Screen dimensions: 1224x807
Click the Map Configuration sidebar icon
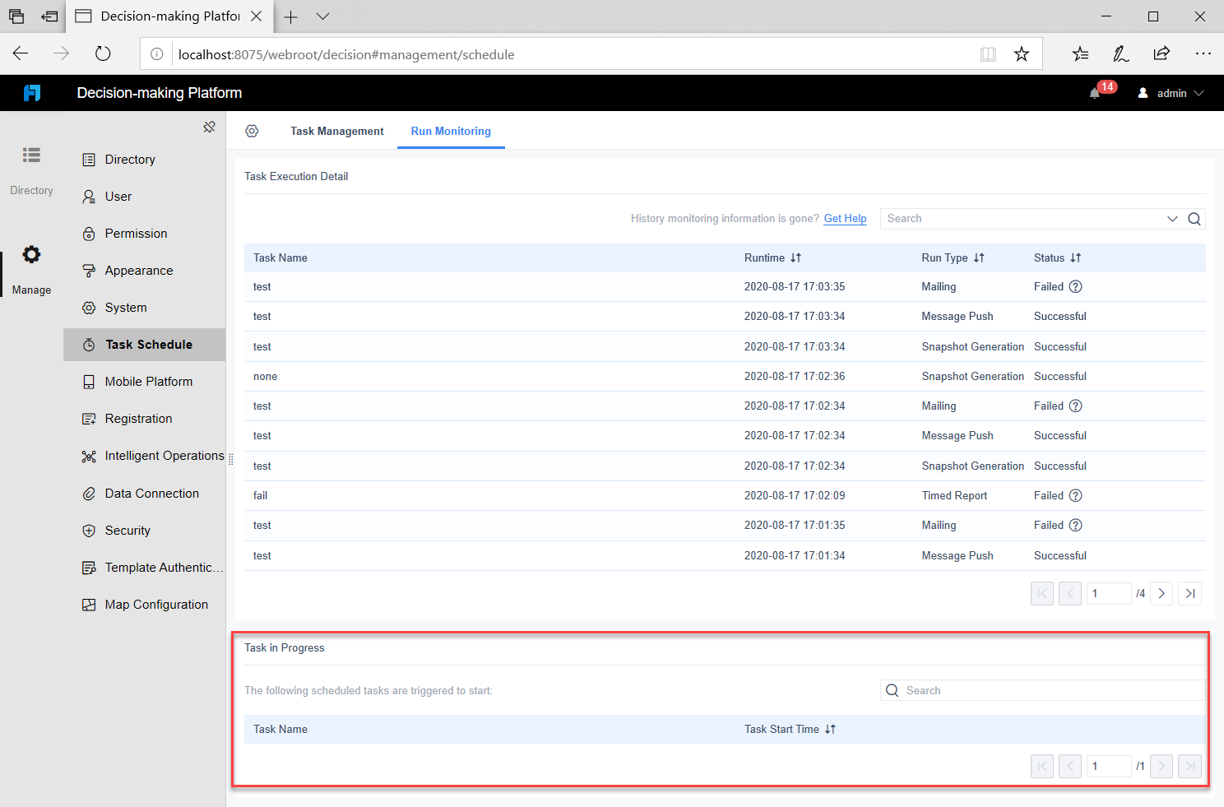(x=89, y=604)
